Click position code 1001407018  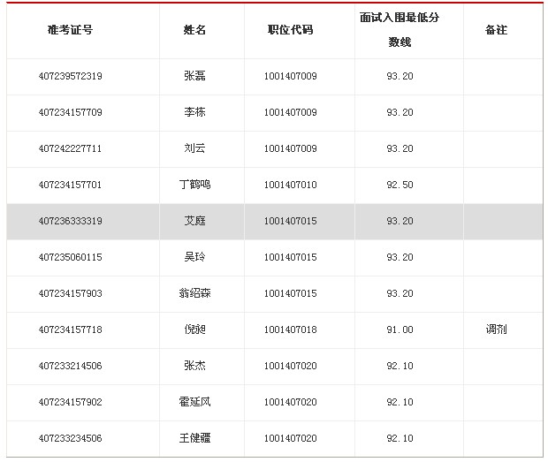point(290,329)
